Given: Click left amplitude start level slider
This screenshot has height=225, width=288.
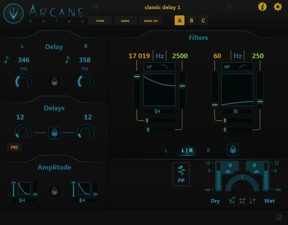Looking at the screenshot, I should tap(14, 188).
